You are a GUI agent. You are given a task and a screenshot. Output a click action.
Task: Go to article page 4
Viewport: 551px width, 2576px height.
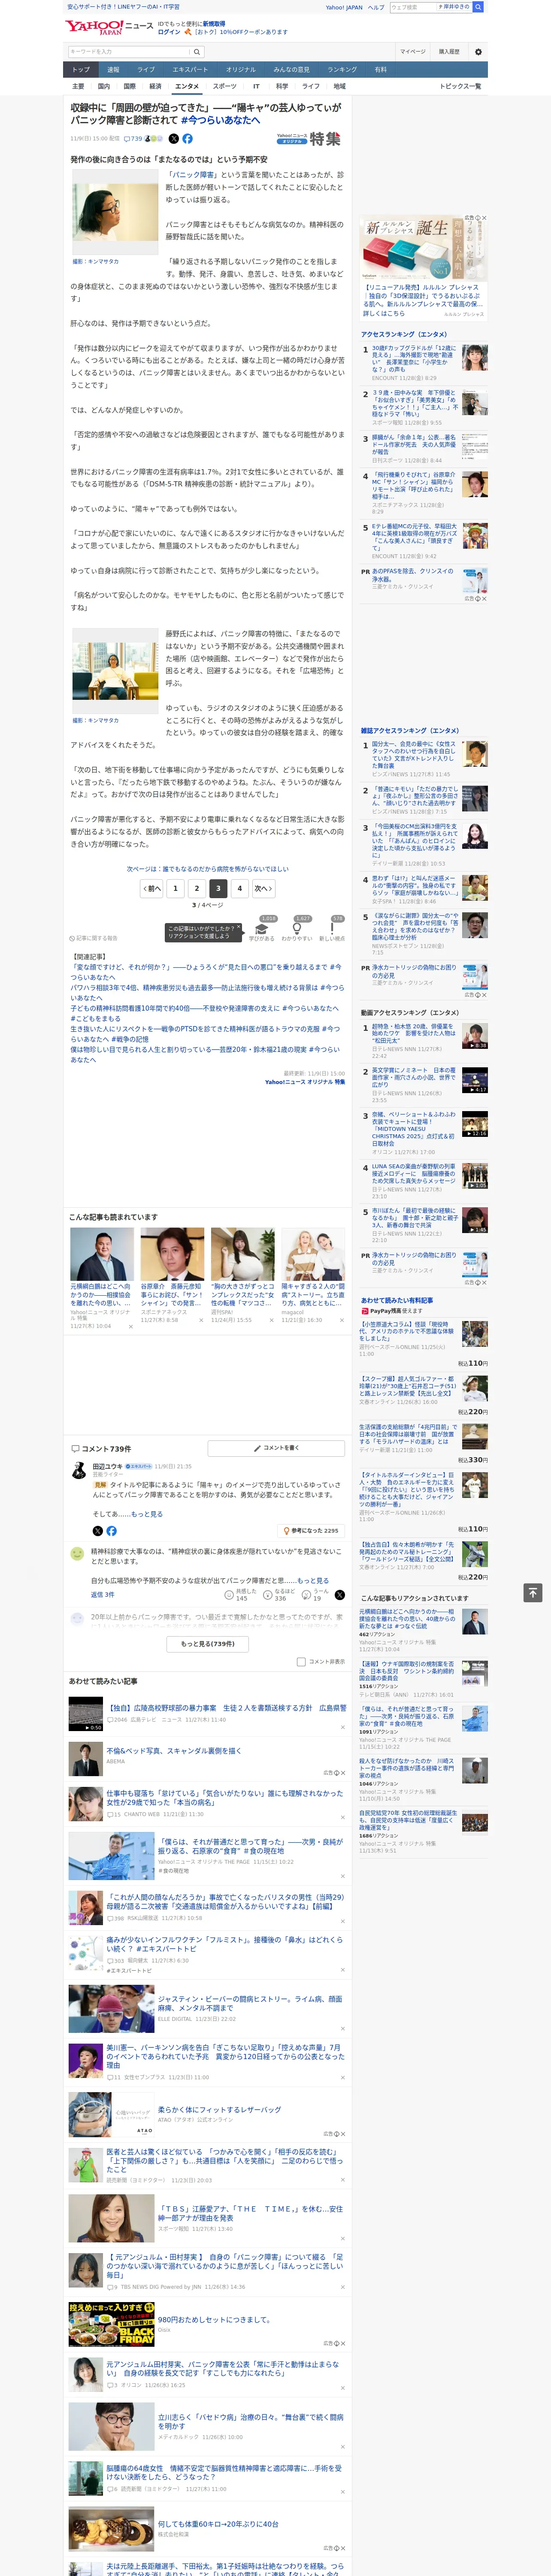(x=239, y=888)
